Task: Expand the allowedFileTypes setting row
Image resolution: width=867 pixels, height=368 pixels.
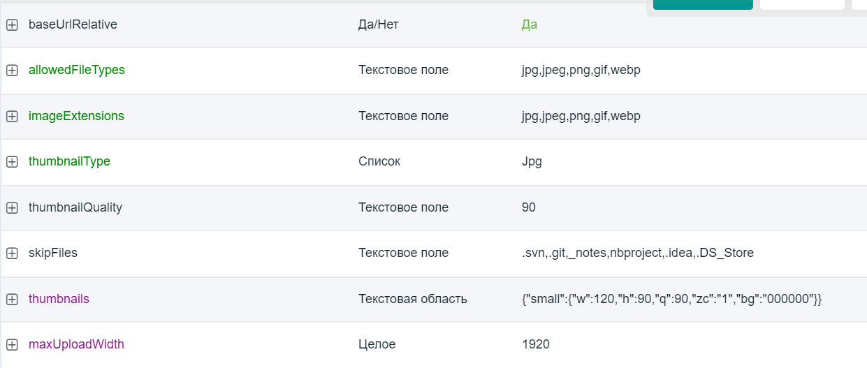Action: (x=12, y=71)
